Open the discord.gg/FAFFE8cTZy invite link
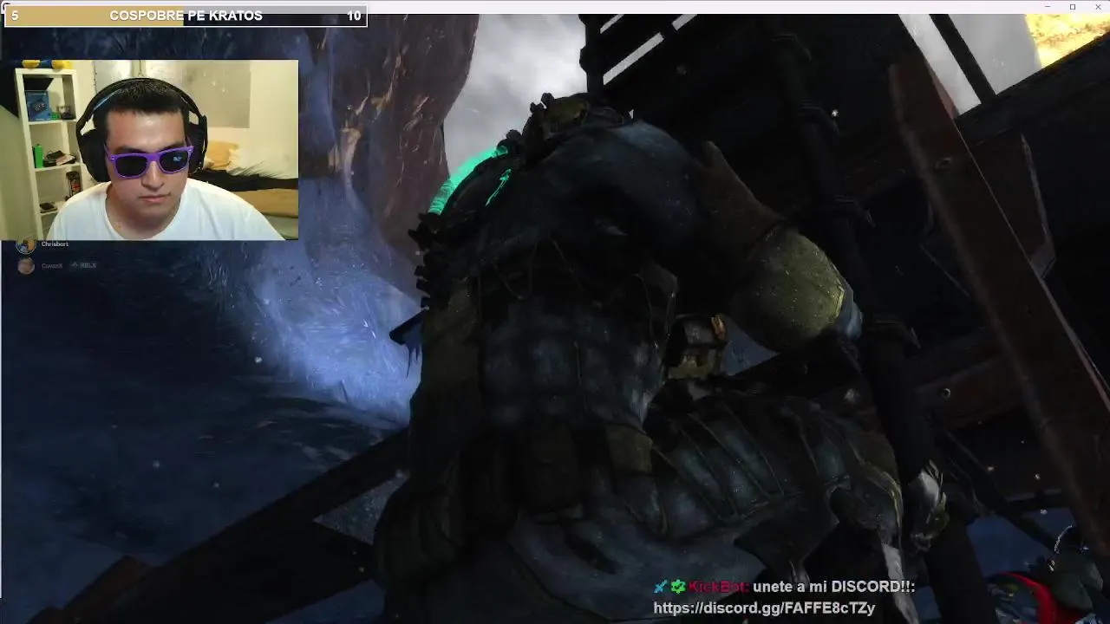Viewport: 1110px width, 624px height. click(764, 608)
